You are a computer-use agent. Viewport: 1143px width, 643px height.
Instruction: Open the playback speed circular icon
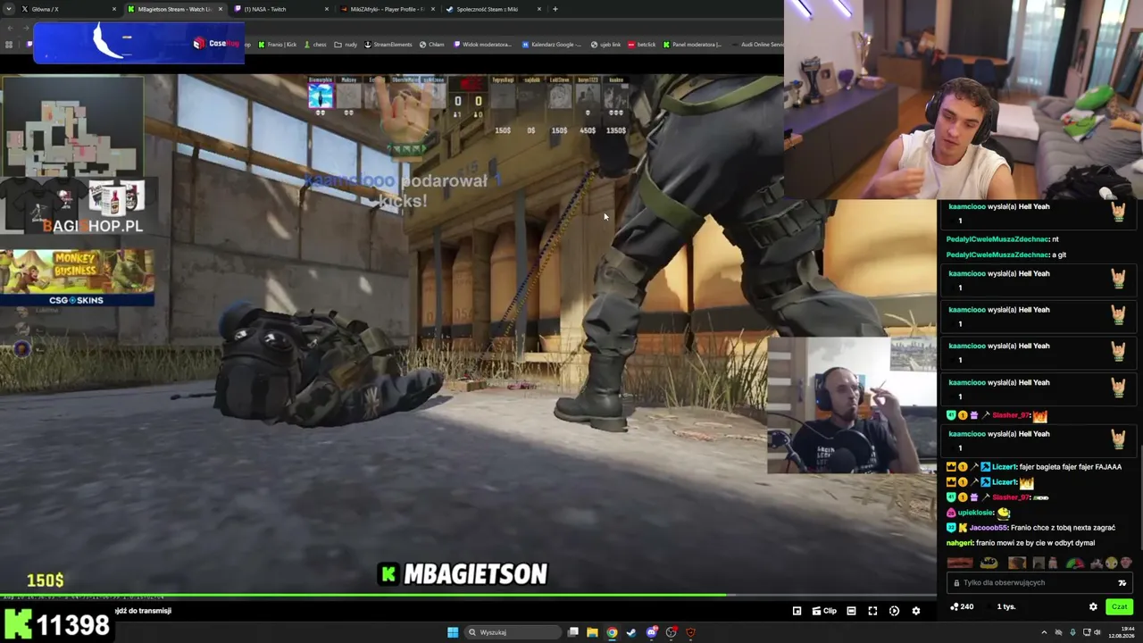[894, 611]
